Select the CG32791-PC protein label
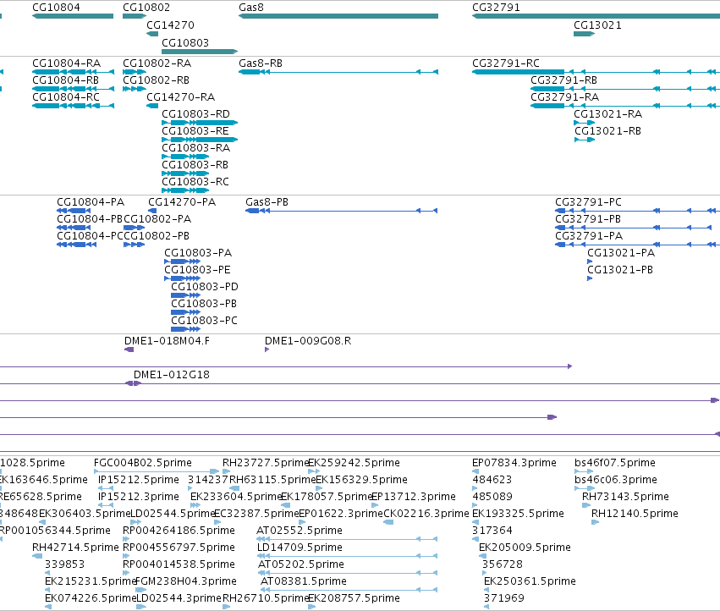The height and width of the screenshot is (611, 720). [589, 202]
